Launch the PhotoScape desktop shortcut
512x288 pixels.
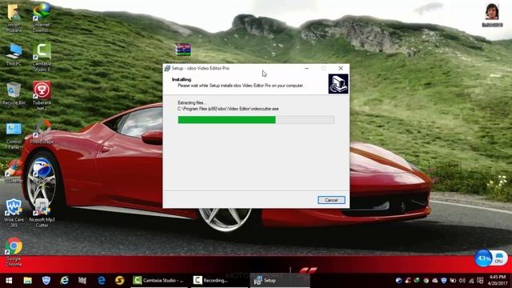point(42,132)
